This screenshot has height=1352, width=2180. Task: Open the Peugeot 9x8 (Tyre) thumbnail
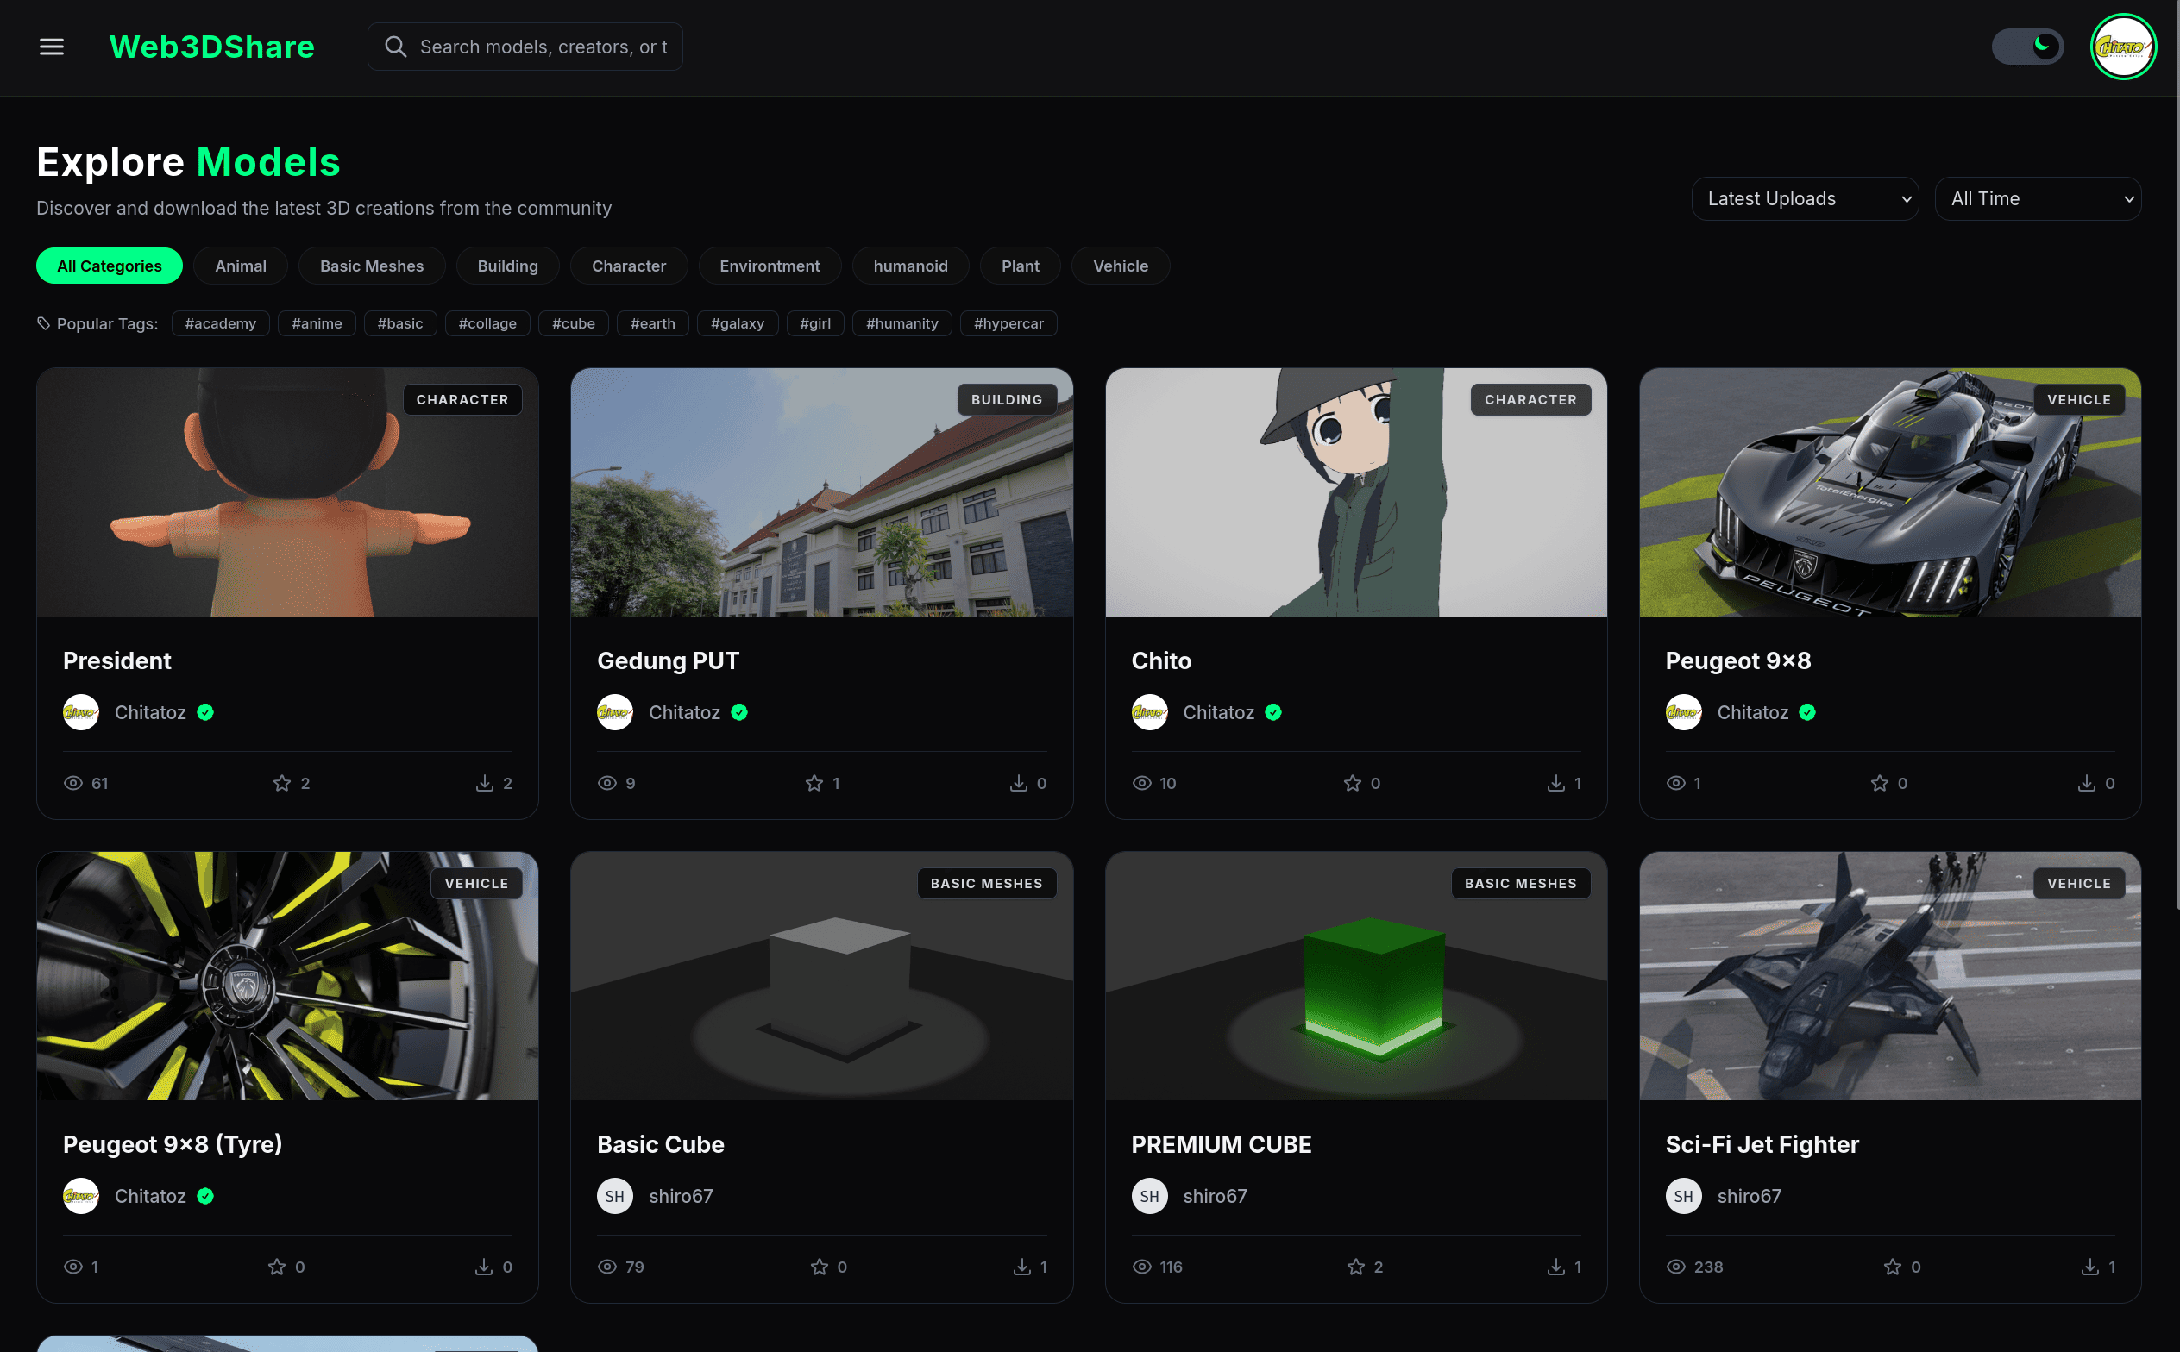(287, 975)
